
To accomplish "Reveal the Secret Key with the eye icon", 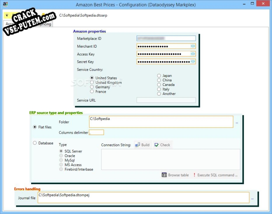I will click(x=193, y=62).
